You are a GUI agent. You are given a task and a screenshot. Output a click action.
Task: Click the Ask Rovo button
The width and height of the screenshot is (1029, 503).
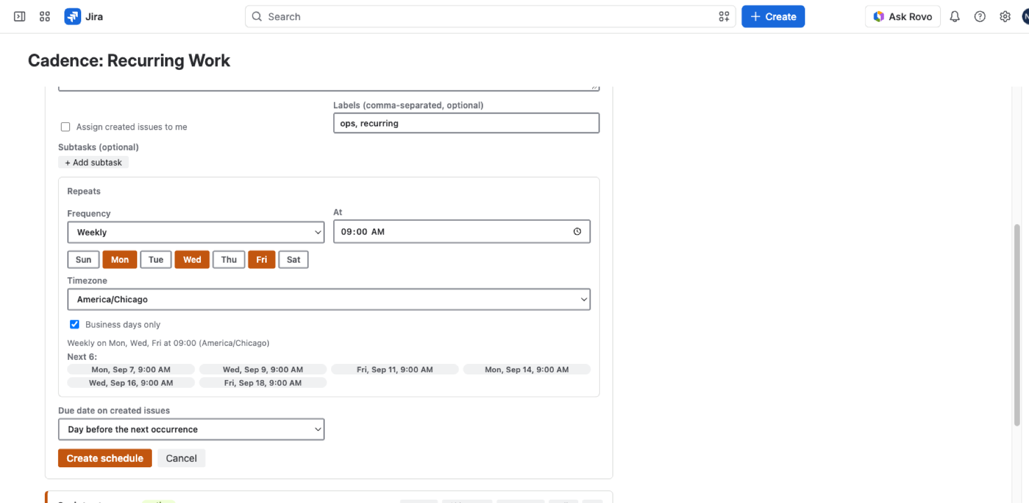tap(903, 17)
